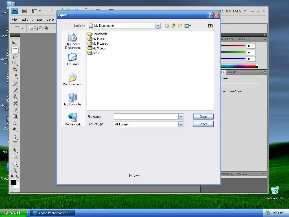This screenshot has width=289, height=217.
Task: Select the Path Selection tool
Action: click(15, 150)
